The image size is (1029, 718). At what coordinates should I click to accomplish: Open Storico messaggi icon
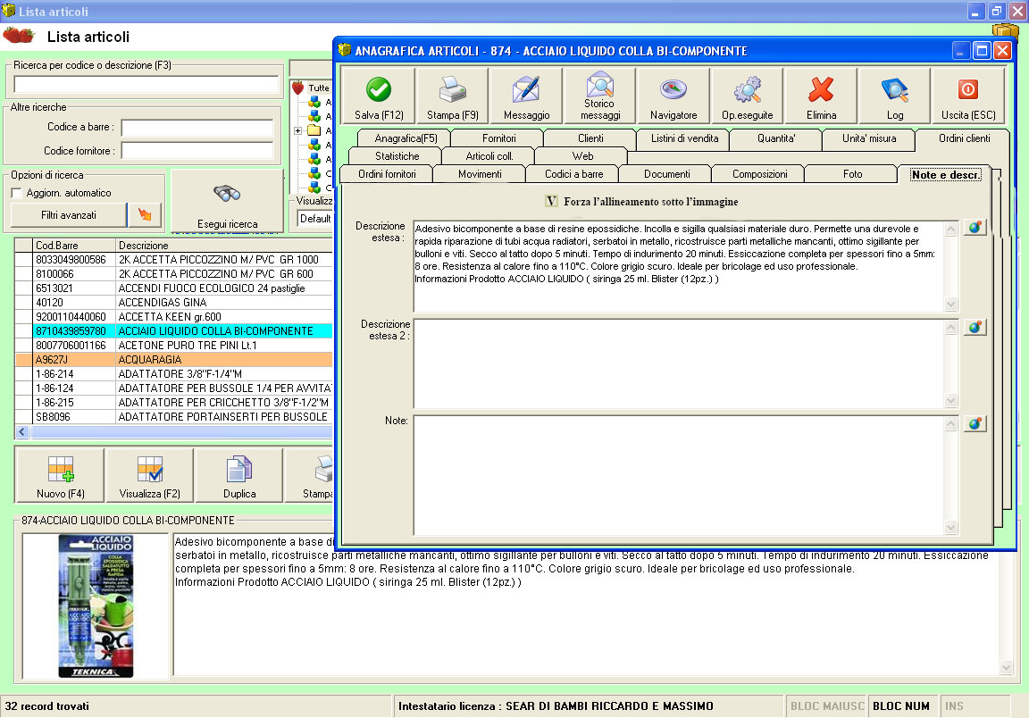pos(599,86)
